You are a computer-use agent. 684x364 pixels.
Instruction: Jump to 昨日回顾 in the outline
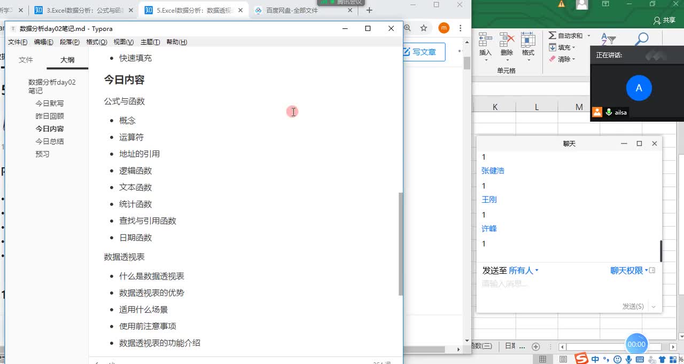[x=50, y=116]
